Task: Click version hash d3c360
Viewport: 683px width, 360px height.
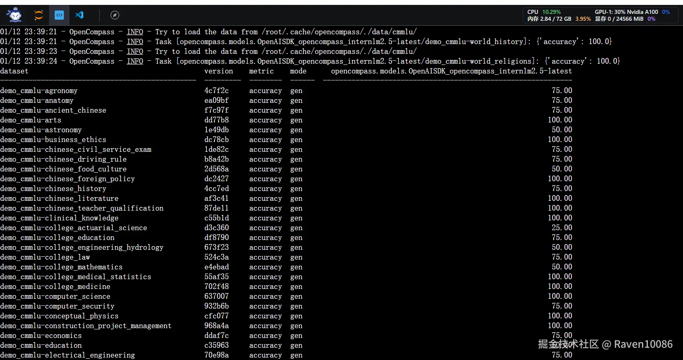Action: click(x=217, y=228)
